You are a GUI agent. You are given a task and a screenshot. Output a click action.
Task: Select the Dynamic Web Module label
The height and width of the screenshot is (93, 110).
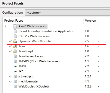pyautogui.click(x=34, y=41)
